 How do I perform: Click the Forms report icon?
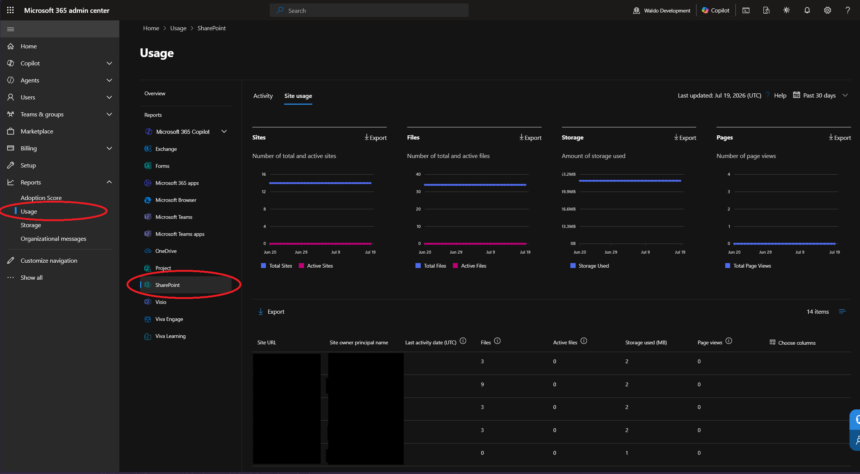click(148, 166)
